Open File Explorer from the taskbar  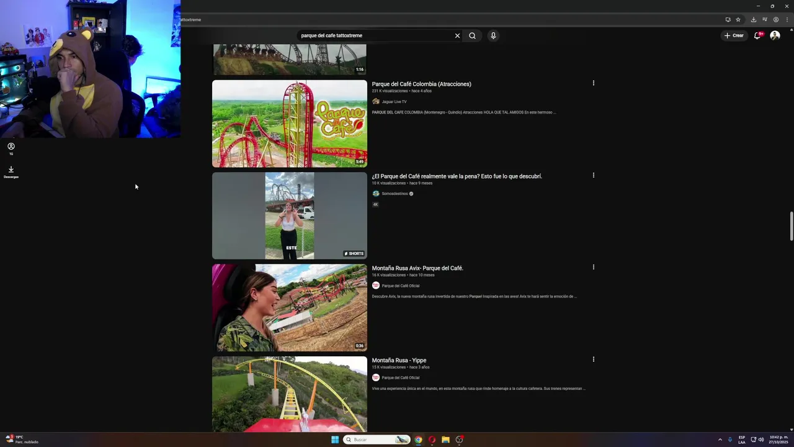coord(445,440)
